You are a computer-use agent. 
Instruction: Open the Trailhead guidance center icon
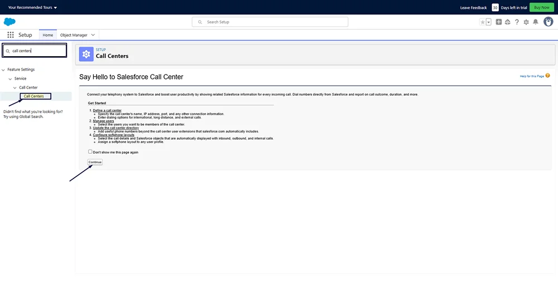pos(508,22)
